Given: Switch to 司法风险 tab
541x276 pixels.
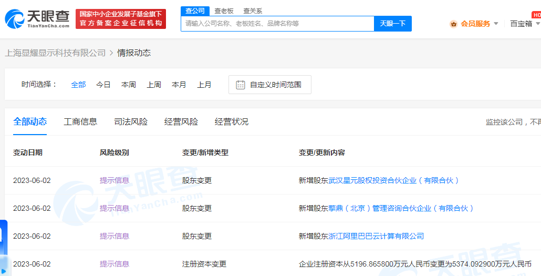Looking at the screenshot, I should (131, 121).
